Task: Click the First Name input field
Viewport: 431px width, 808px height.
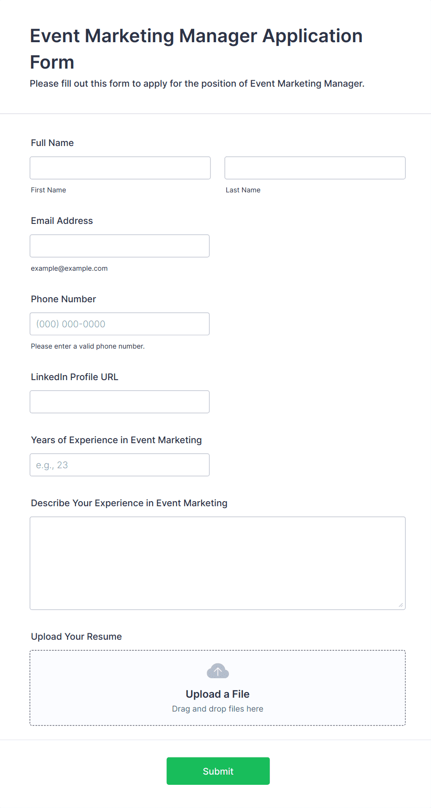Action: pos(120,168)
